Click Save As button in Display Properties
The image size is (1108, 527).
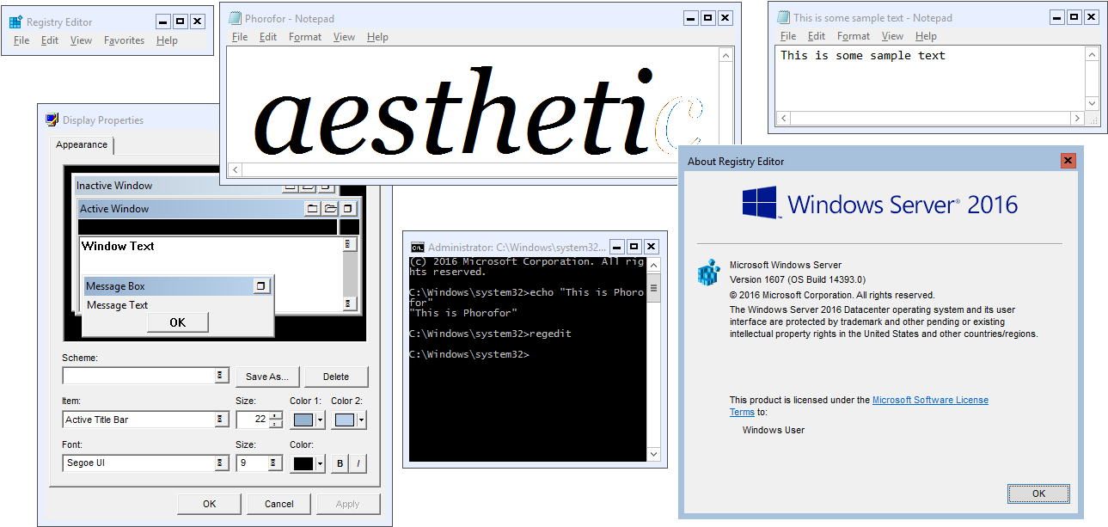pos(267,377)
